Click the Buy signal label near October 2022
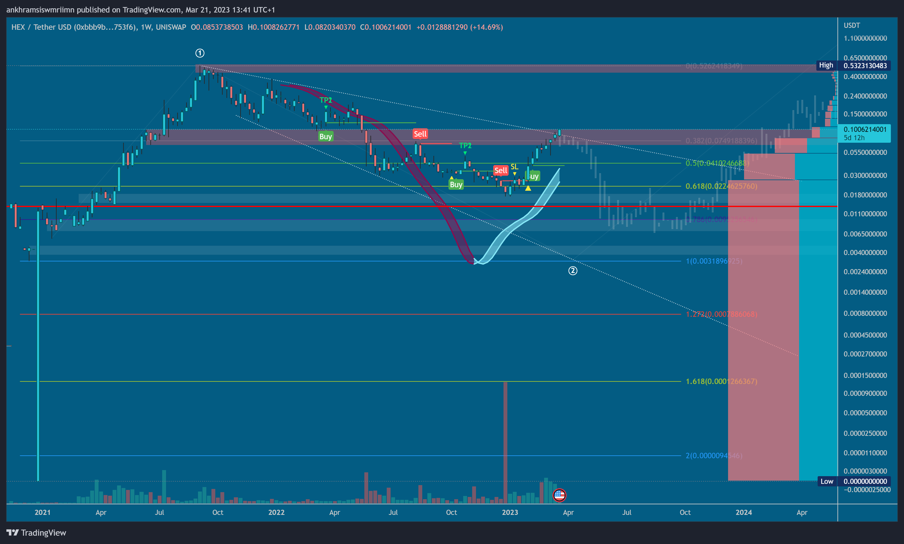Screen dimensions: 904x544 [x=456, y=184]
